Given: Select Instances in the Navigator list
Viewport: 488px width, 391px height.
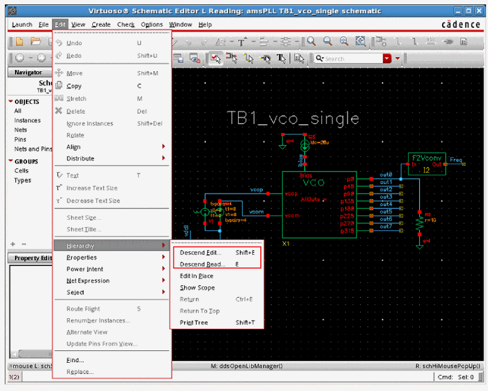Looking at the screenshot, I should (x=27, y=121).
